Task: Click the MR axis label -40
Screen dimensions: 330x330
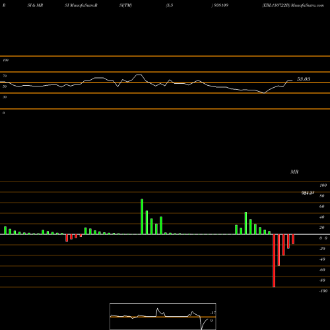Action: pos(322,259)
